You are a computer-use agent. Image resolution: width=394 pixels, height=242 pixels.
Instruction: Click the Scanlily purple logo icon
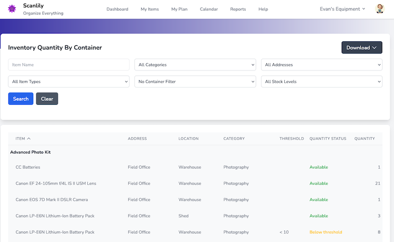coord(12,9)
